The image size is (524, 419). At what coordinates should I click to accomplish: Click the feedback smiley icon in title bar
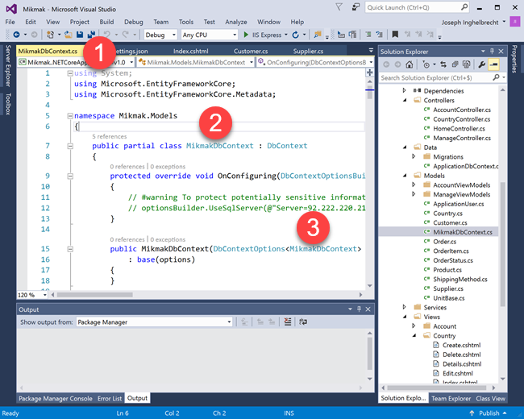[356, 6]
